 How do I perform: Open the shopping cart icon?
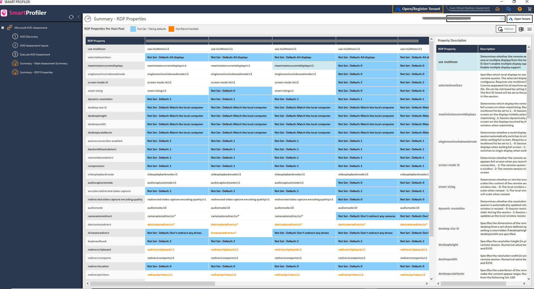tap(530, 9)
